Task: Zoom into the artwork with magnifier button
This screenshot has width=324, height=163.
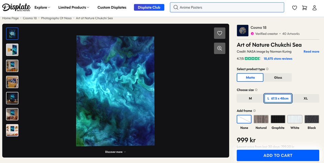Action: pyautogui.click(x=219, y=48)
